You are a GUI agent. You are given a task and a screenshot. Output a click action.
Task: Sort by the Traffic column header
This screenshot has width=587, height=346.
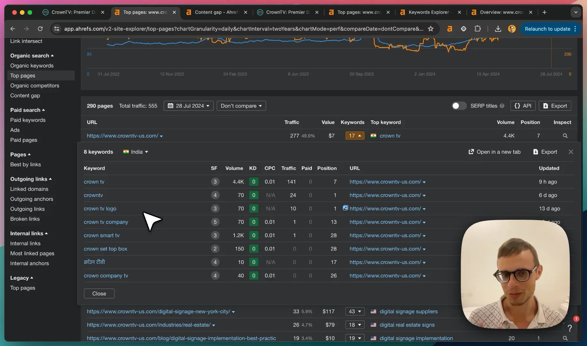tap(292, 122)
